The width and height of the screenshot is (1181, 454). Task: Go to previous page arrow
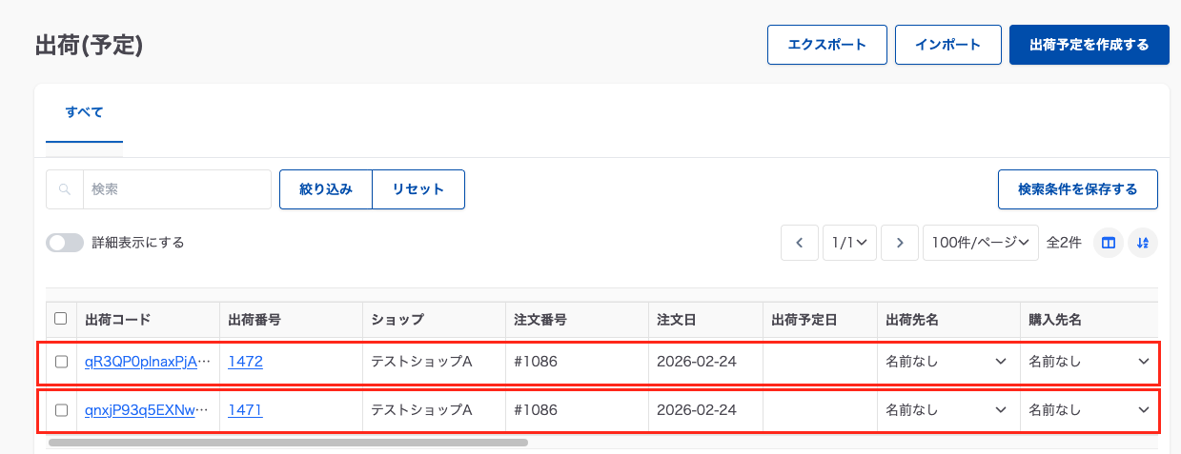point(800,243)
